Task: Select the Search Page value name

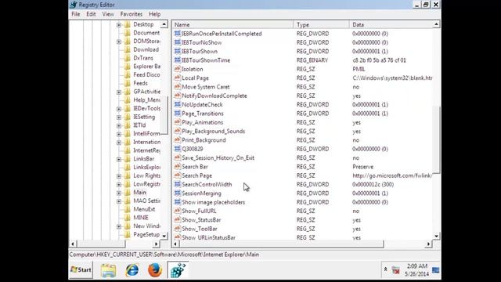Action: click(196, 175)
